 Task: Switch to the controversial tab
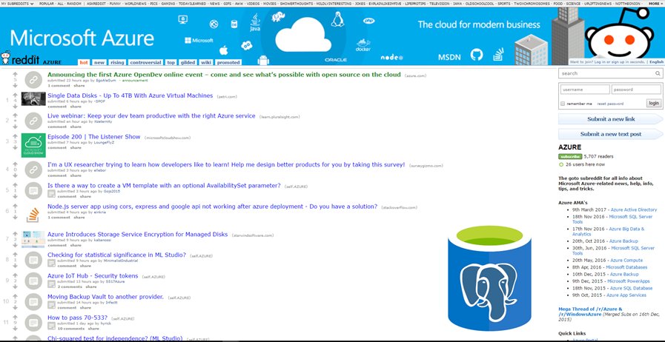[x=145, y=62]
